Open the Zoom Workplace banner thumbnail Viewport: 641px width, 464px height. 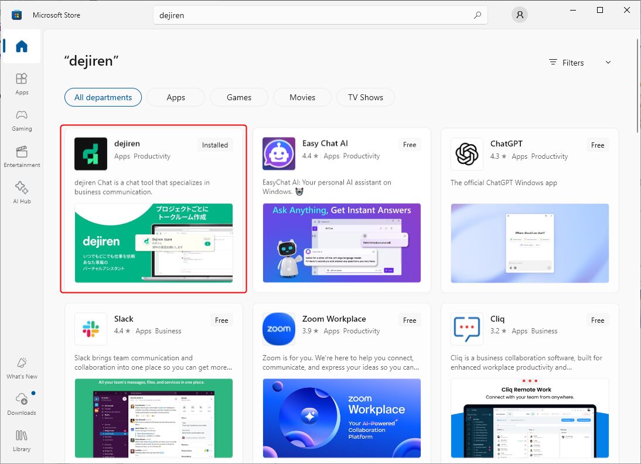click(x=342, y=418)
